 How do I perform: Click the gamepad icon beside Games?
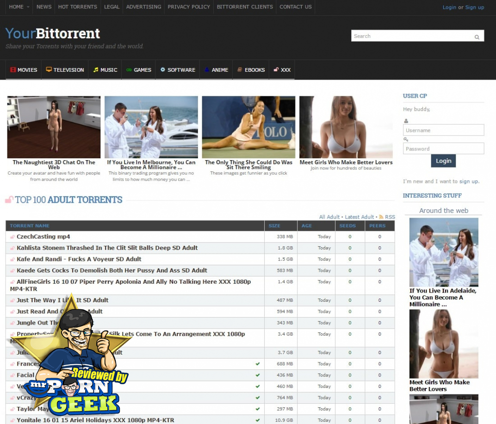coord(129,70)
